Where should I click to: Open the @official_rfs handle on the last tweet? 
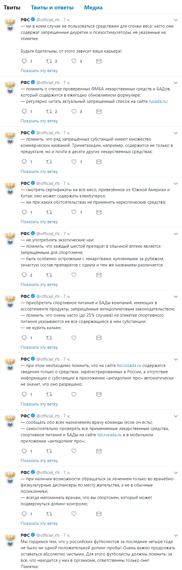coord(48,535)
